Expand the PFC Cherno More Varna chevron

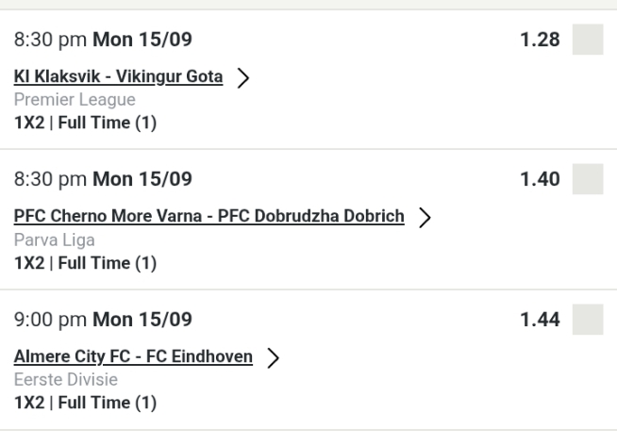[425, 218]
